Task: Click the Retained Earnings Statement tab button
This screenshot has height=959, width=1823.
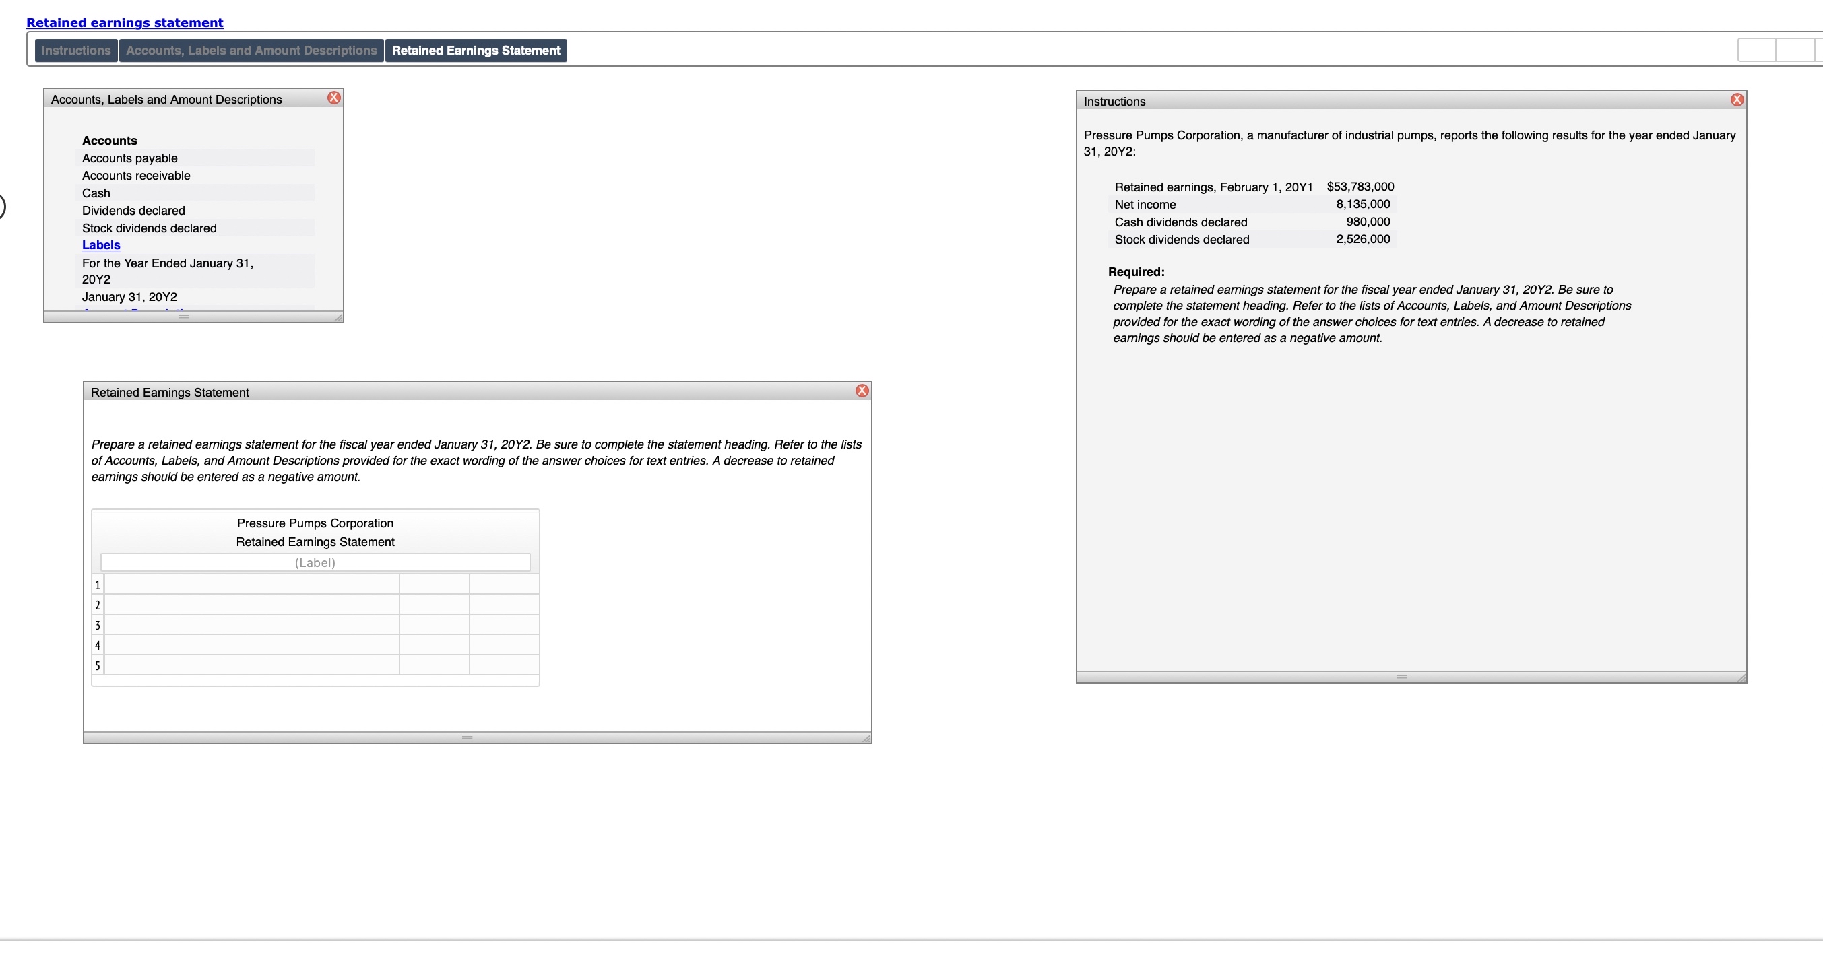Action: (x=476, y=50)
